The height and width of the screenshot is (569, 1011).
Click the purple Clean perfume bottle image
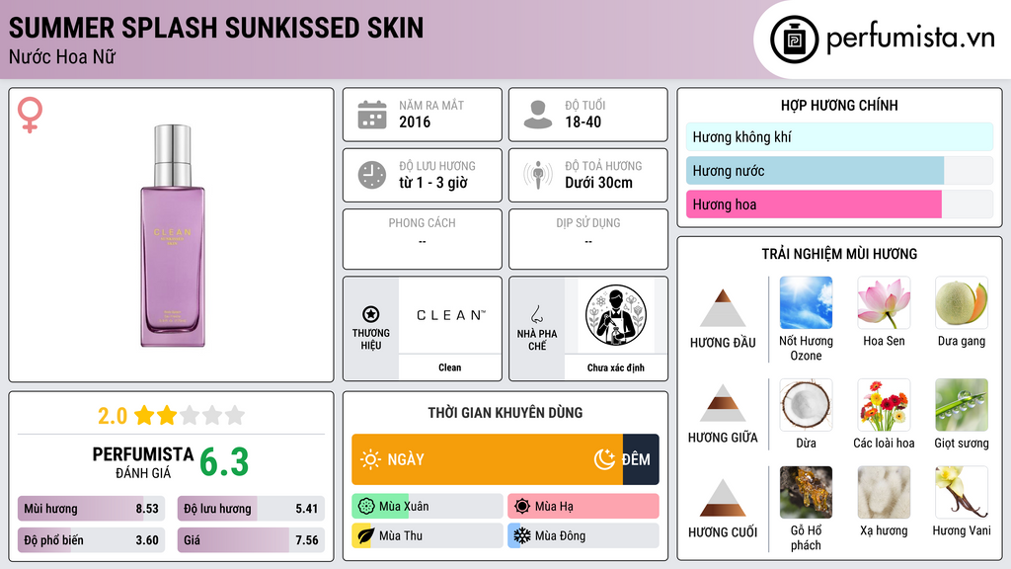point(172,235)
